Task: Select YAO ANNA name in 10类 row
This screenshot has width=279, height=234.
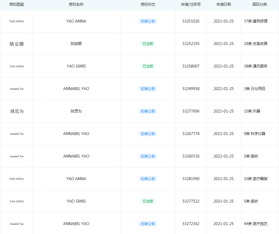Action: coord(76,179)
